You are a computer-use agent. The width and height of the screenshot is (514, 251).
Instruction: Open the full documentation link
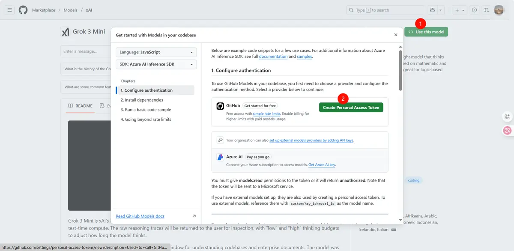click(273, 57)
